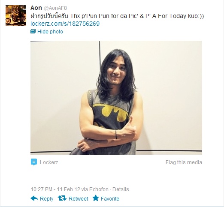Visit the @AonAF8 handle
The height and width of the screenshot is (207, 224).
[x=55, y=8]
